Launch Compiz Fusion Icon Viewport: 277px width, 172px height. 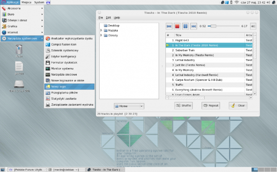click(x=69, y=44)
